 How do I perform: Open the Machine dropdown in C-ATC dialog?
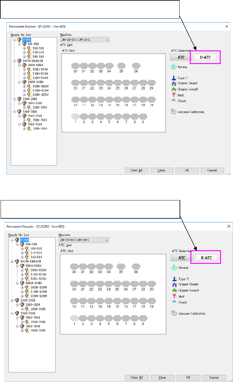(85, 40)
